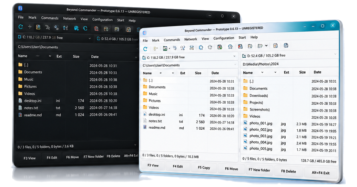Open dropdown arrow beside green panel toolbar icon

click(170, 48)
